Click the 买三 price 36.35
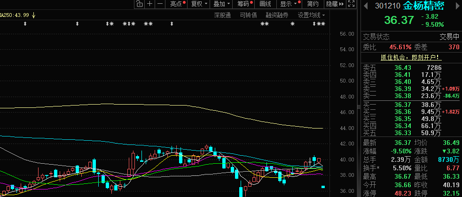The height and width of the screenshot is (197, 462). 402,119
